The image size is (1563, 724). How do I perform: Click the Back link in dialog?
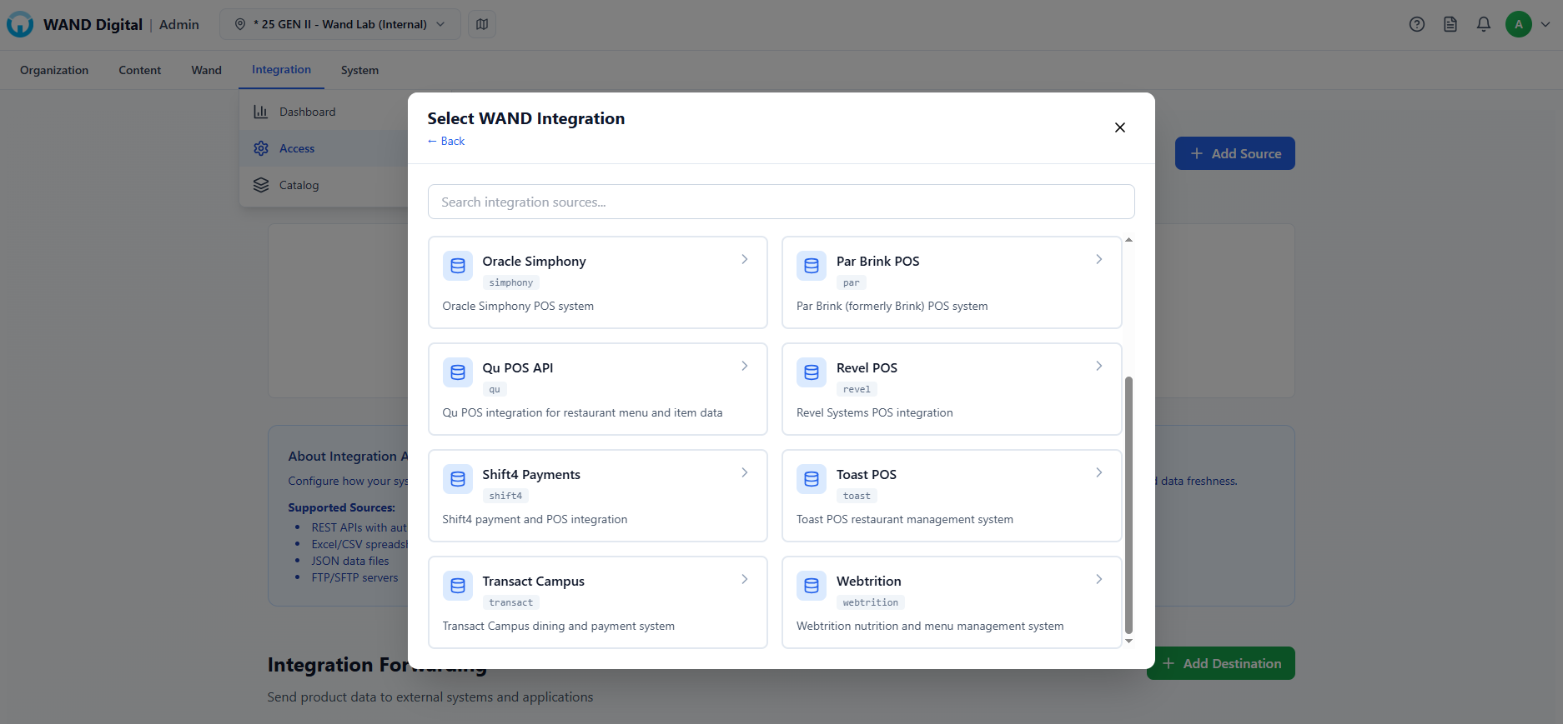tap(446, 141)
